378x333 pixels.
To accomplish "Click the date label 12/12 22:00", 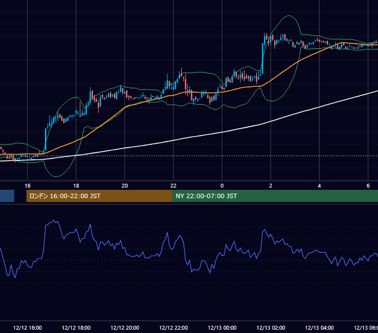I will click(173, 327).
